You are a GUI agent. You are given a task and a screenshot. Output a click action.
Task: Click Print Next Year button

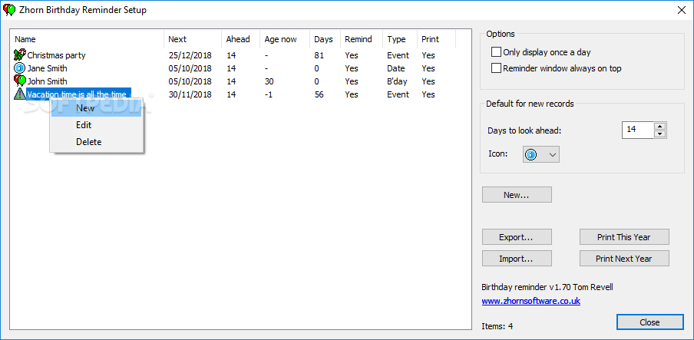click(x=624, y=259)
